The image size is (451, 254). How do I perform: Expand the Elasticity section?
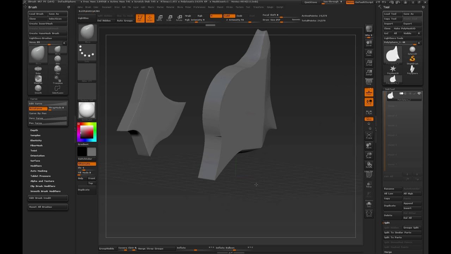[36, 140]
